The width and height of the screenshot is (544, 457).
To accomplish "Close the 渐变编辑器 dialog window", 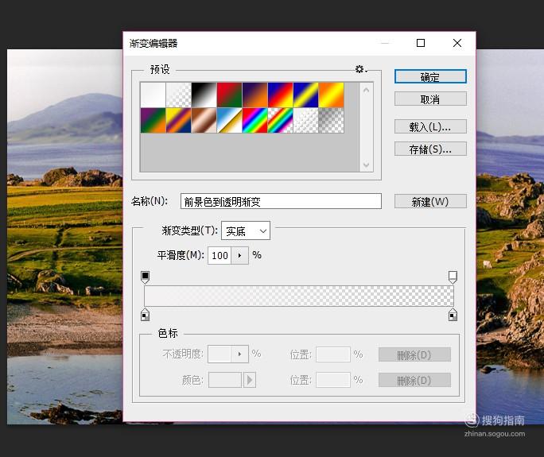I will pos(457,43).
